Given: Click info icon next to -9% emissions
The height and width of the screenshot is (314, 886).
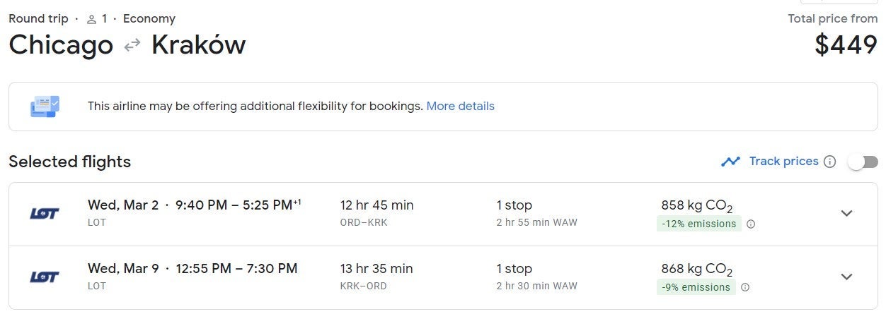Looking at the screenshot, I should pyautogui.click(x=745, y=287).
